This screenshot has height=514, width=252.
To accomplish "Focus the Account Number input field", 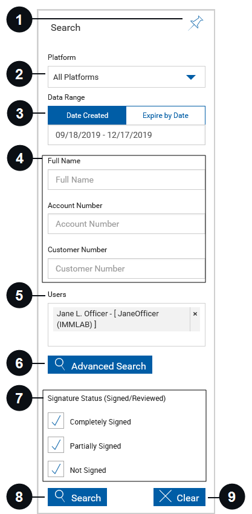I will coord(126,224).
